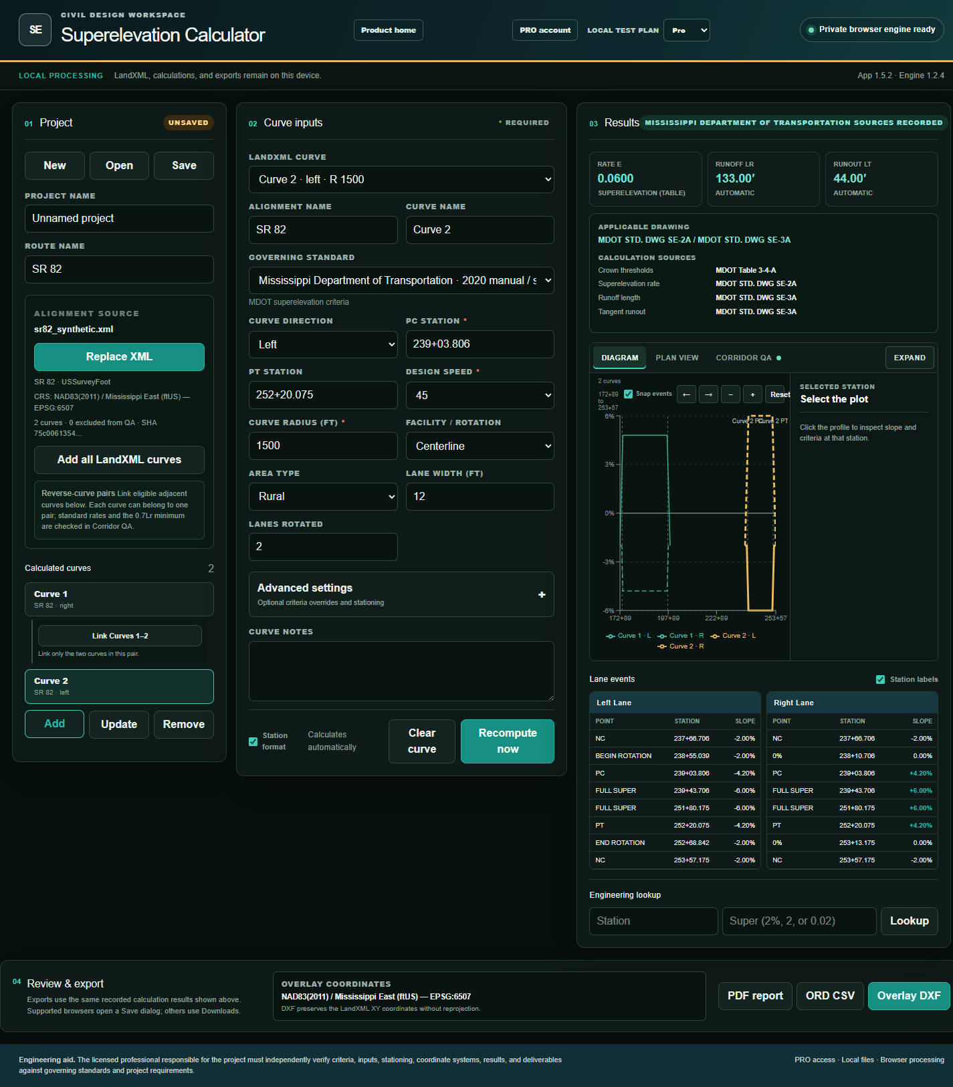Click the Save project button
The image size is (953, 1087).
(184, 166)
